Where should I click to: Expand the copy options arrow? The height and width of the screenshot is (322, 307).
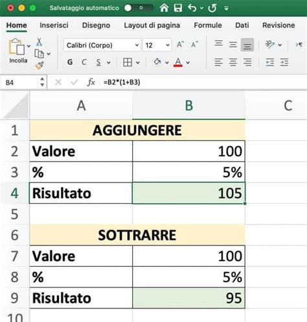[x=49, y=54]
